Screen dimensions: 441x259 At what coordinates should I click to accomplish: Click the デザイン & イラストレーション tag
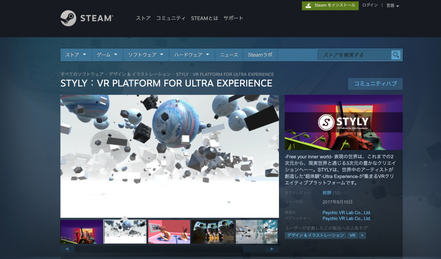pos(316,235)
